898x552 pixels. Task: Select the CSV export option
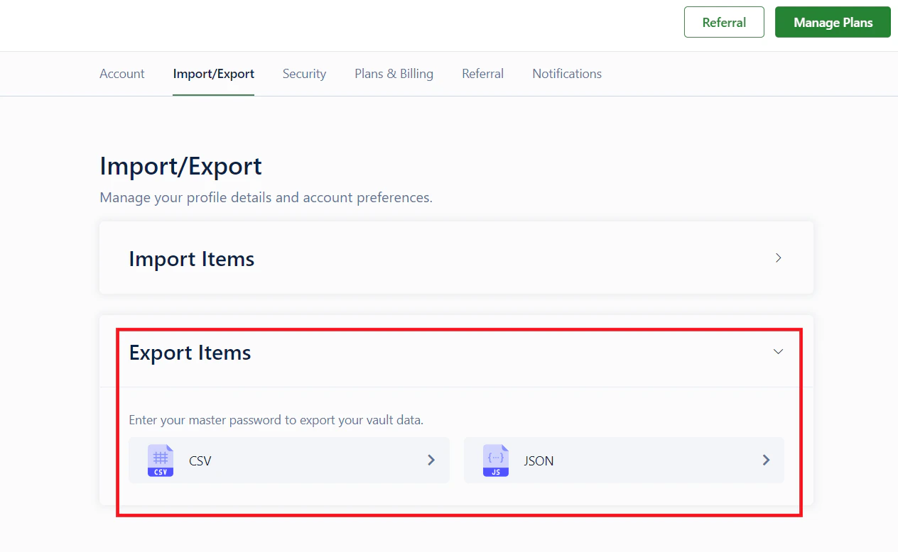288,460
